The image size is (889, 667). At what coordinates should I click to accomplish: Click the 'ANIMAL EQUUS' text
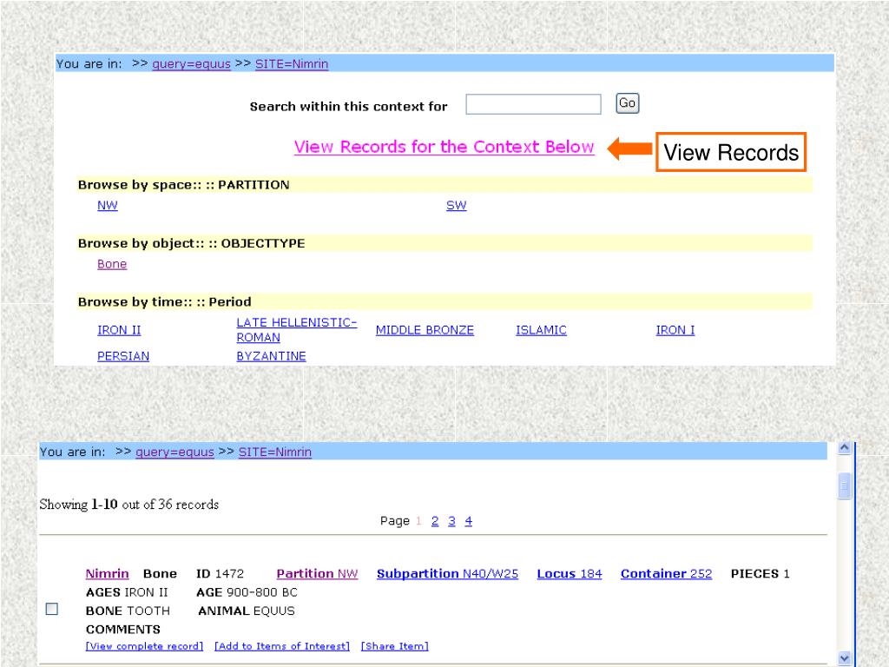tap(246, 611)
